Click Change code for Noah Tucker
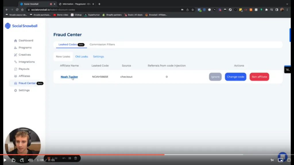 click(x=235, y=77)
